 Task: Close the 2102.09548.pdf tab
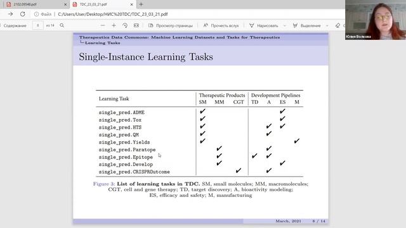click(x=65, y=4)
